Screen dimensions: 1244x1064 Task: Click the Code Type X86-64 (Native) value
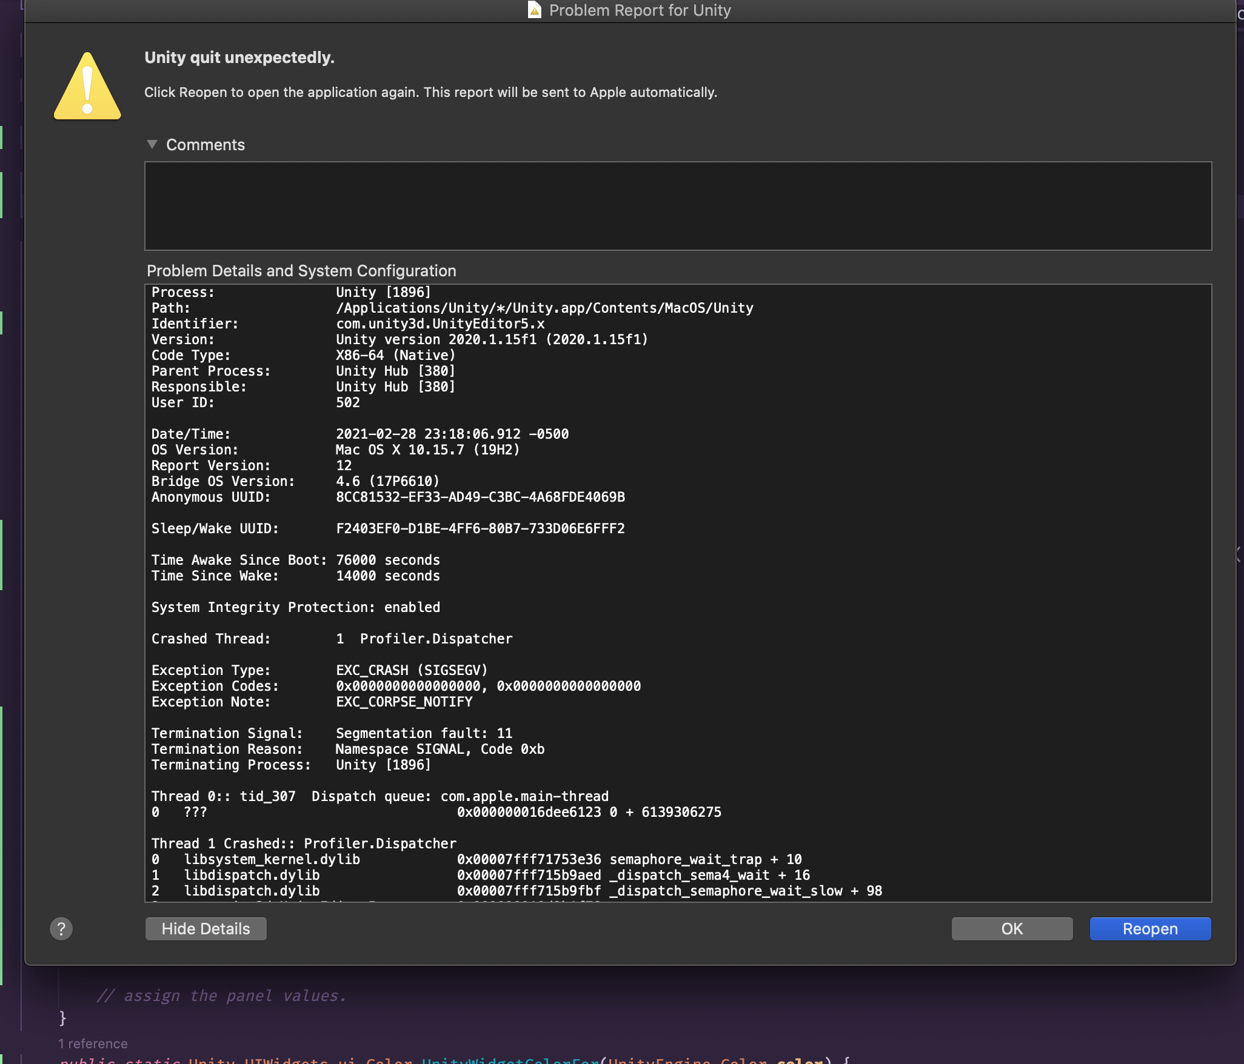[395, 355]
